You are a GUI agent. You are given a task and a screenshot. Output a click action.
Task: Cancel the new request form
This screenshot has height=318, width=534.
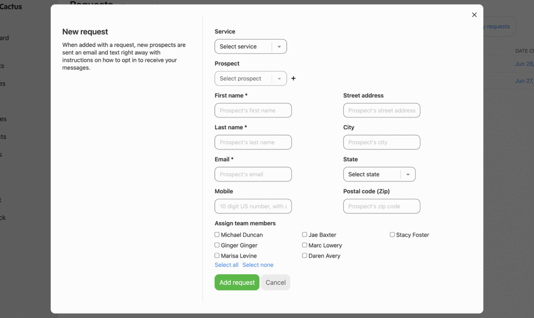[x=275, y=283]
